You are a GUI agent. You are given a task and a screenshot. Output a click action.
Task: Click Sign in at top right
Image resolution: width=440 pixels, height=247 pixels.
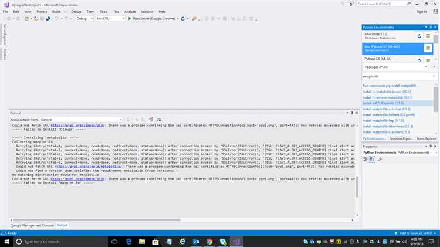pyautogui.click(x=421, y=12)
